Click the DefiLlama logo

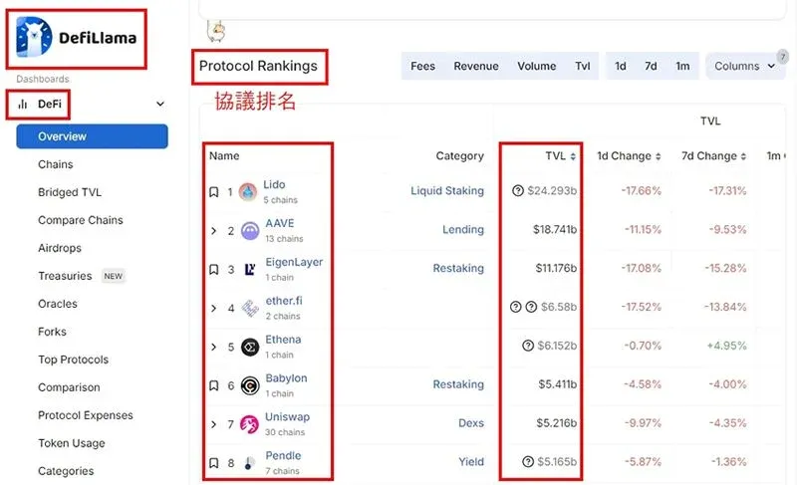click(77, 38)
